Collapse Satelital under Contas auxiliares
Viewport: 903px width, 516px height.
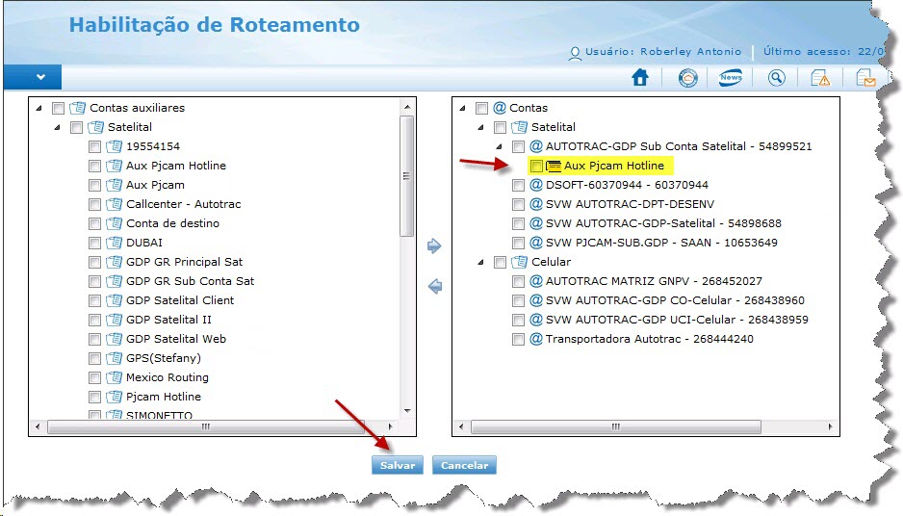pos(57,127)
